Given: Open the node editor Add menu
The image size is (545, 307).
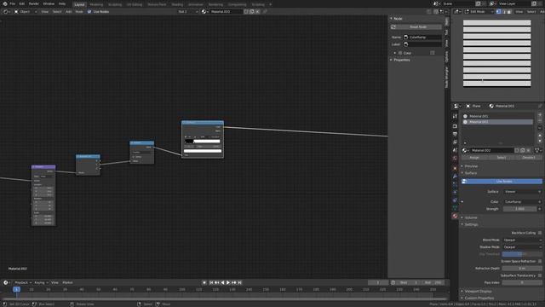Looking at the screenshot, I should pos(68,11).
